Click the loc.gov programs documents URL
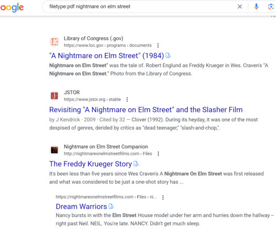This screenshot has height=230, width=276. pyautogui.click(x=108, y=45)
